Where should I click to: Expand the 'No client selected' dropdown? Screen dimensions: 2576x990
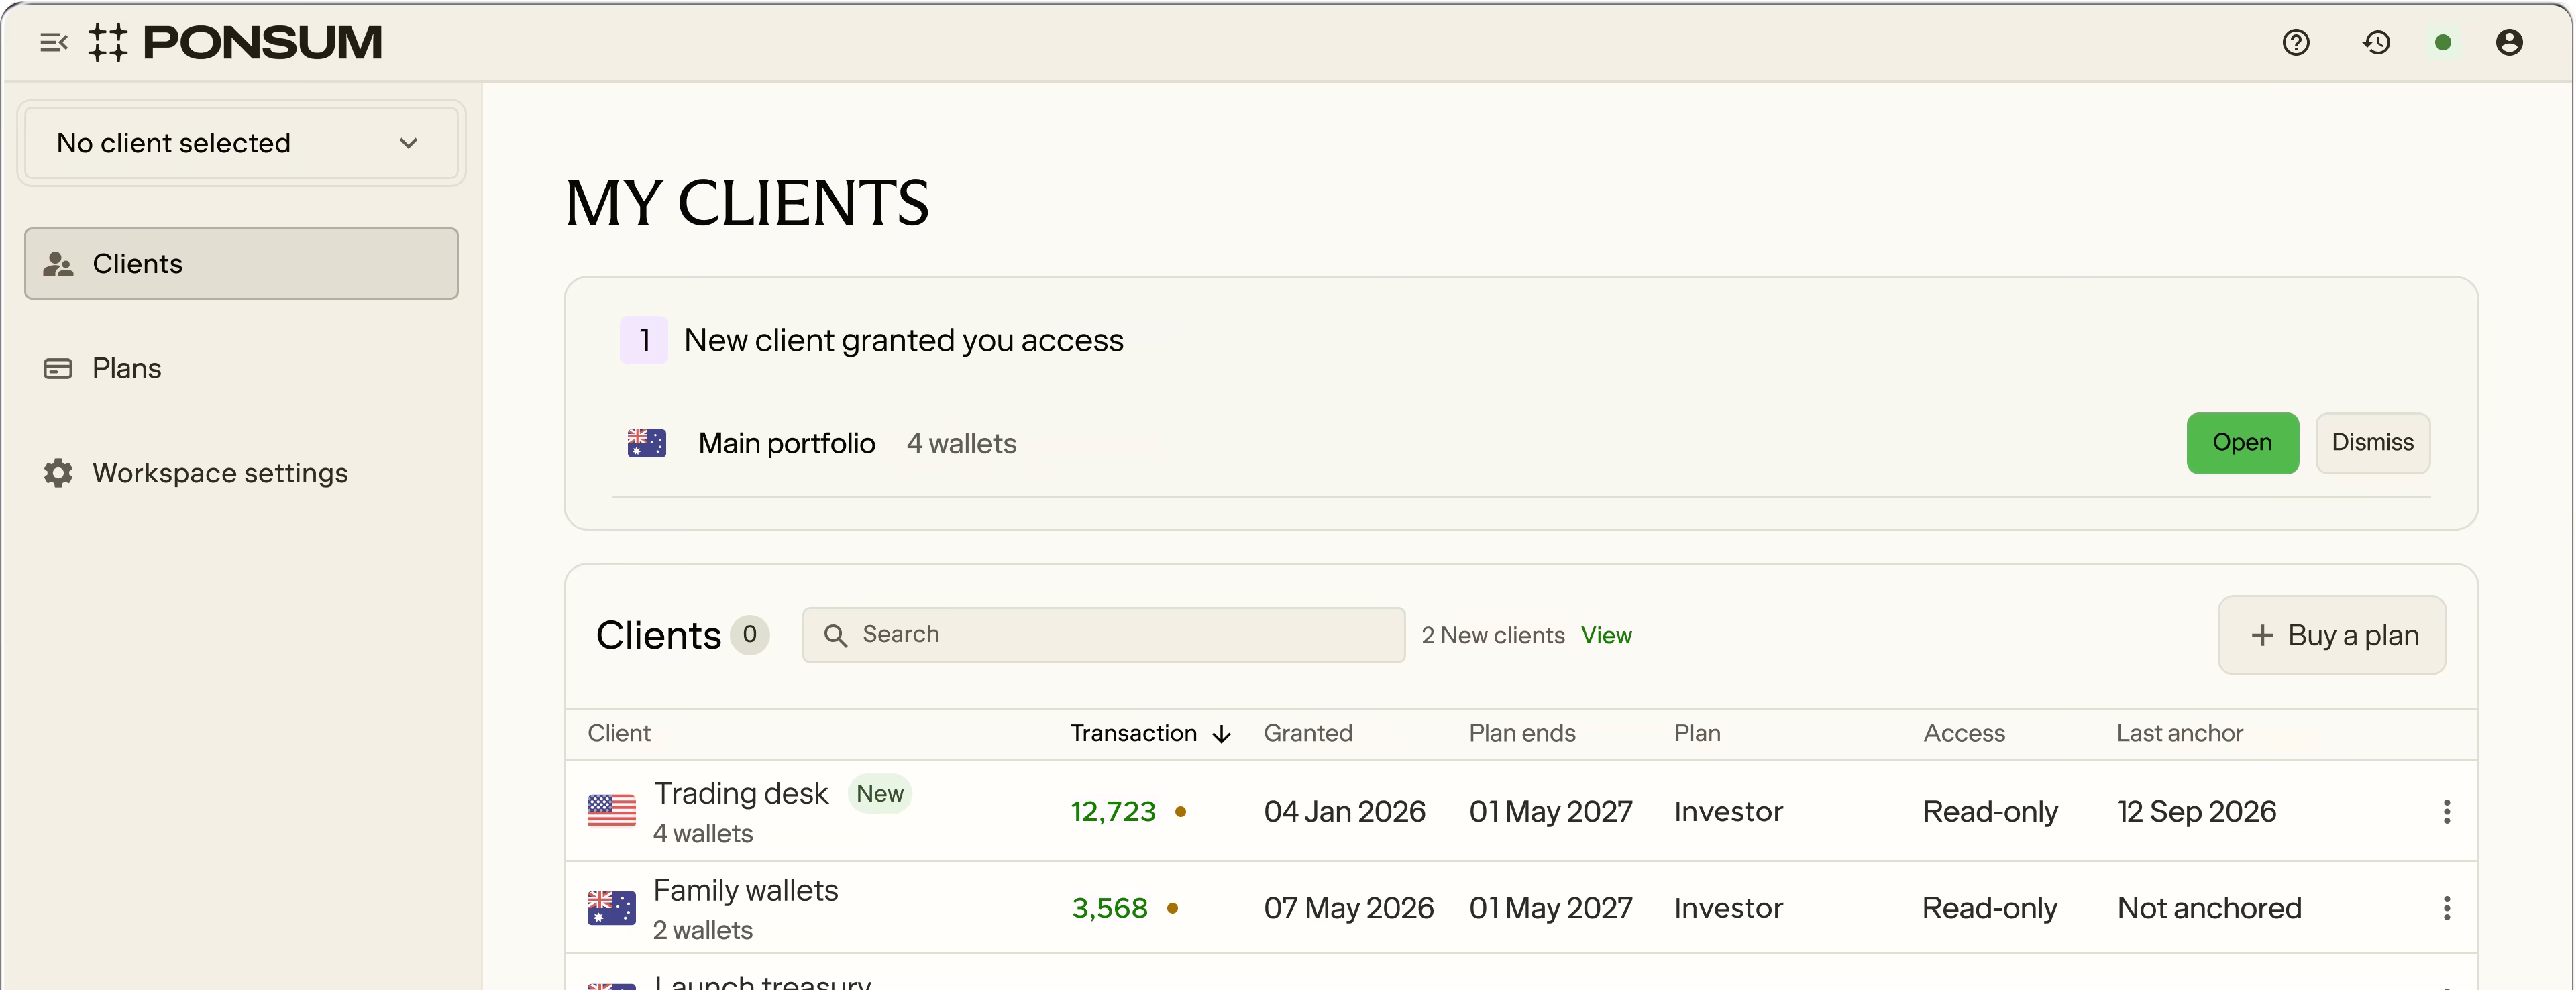(241, 143)
